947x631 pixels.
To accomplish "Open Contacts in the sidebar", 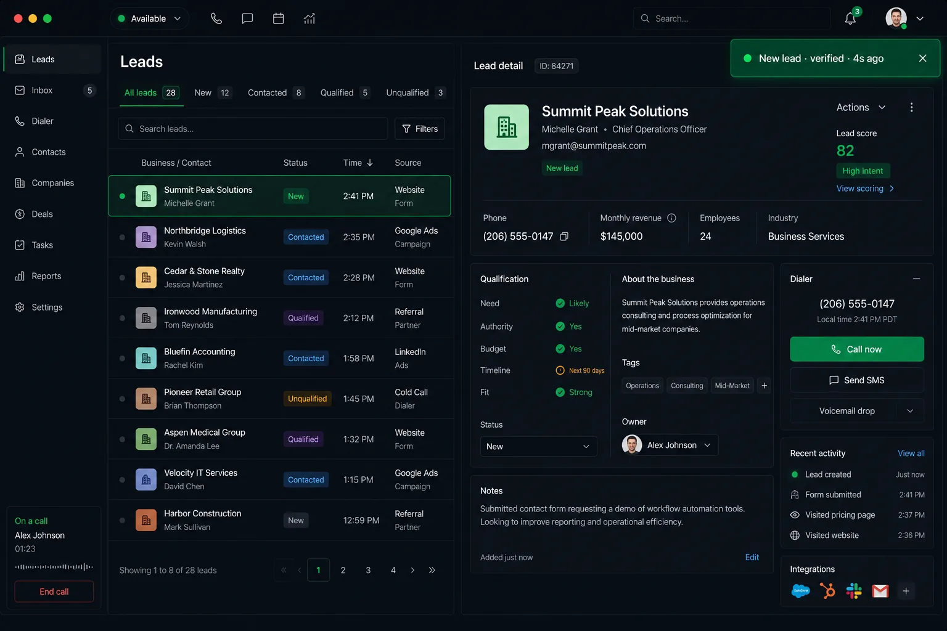I will [52, 152].
